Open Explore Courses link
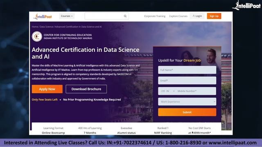The width and height of the screenshot is (262, 147). point(178,16)
